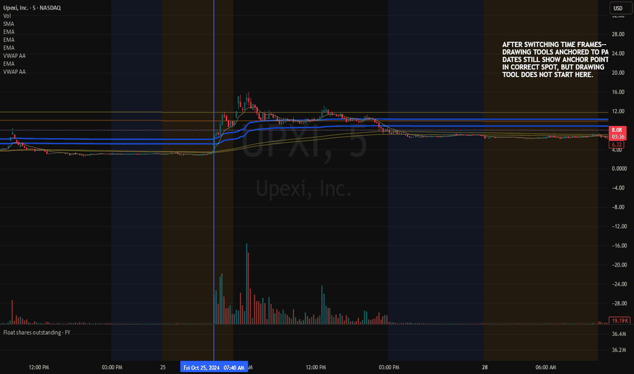The width and height of the screenshot is (634, 374).
Task: Click the 25 date label on time axis
Action: pos(163,367)
